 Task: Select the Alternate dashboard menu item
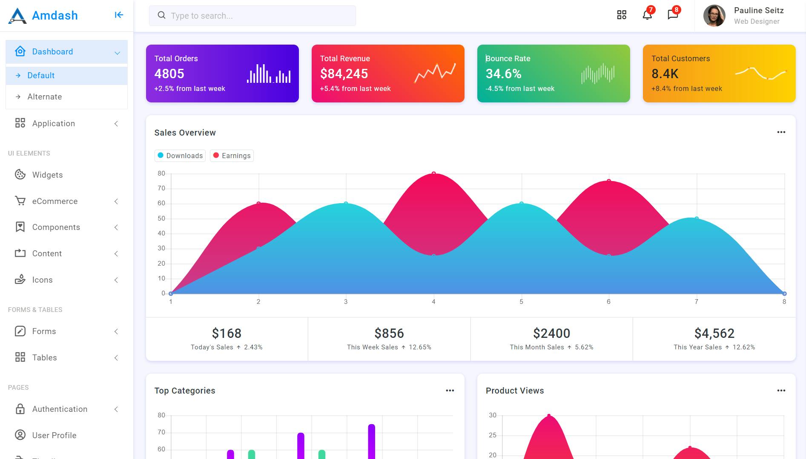pos(66,97)
